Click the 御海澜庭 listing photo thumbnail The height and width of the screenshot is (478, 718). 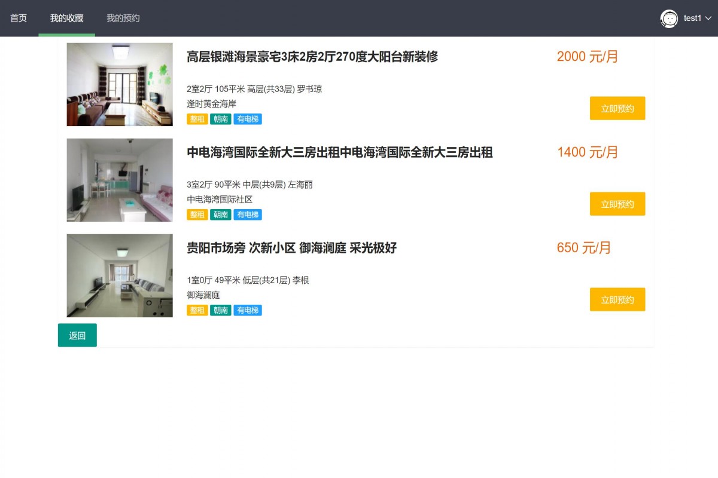(119, 275)
